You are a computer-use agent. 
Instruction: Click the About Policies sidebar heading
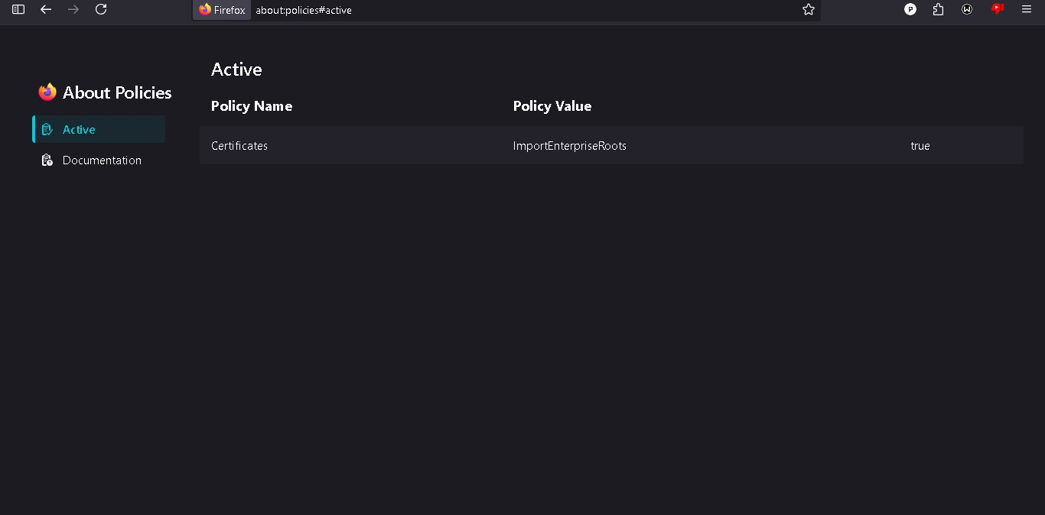(x=116, y=92)
